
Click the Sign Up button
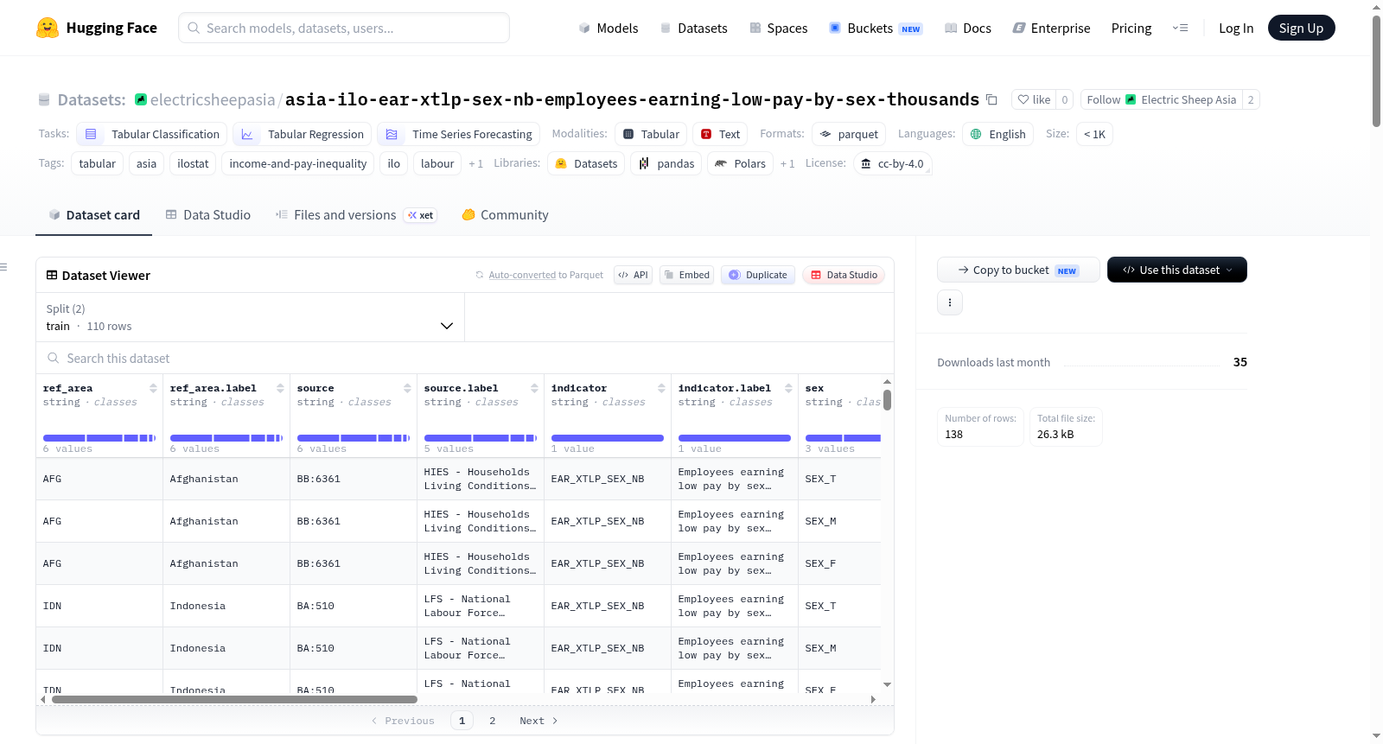tap(1301, 28)
